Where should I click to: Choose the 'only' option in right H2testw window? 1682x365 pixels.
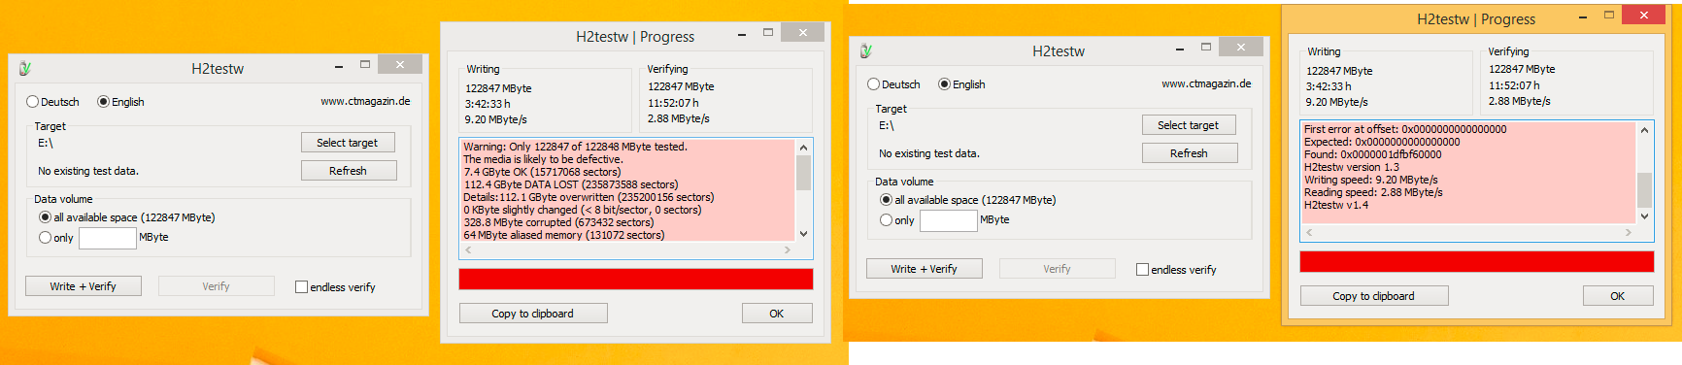coord(897,220)
